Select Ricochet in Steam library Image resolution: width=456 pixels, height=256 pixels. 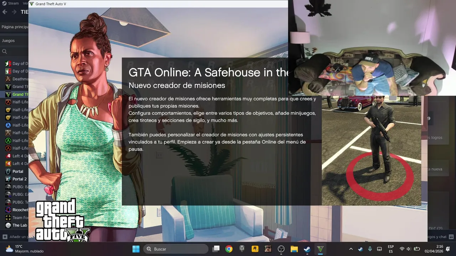20,210
